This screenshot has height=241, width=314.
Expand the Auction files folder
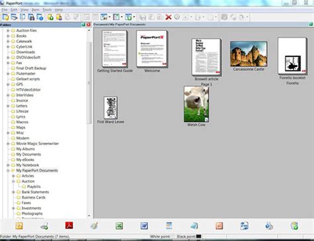[x=8, y=30]
